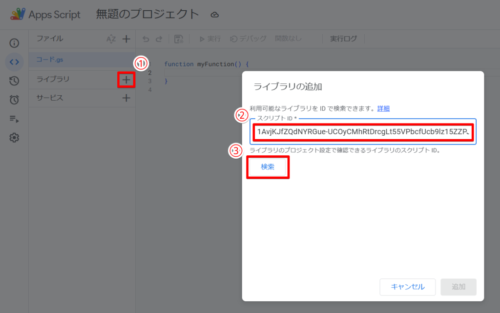Click the undo arrow in editor toolbar

[146, 39]
